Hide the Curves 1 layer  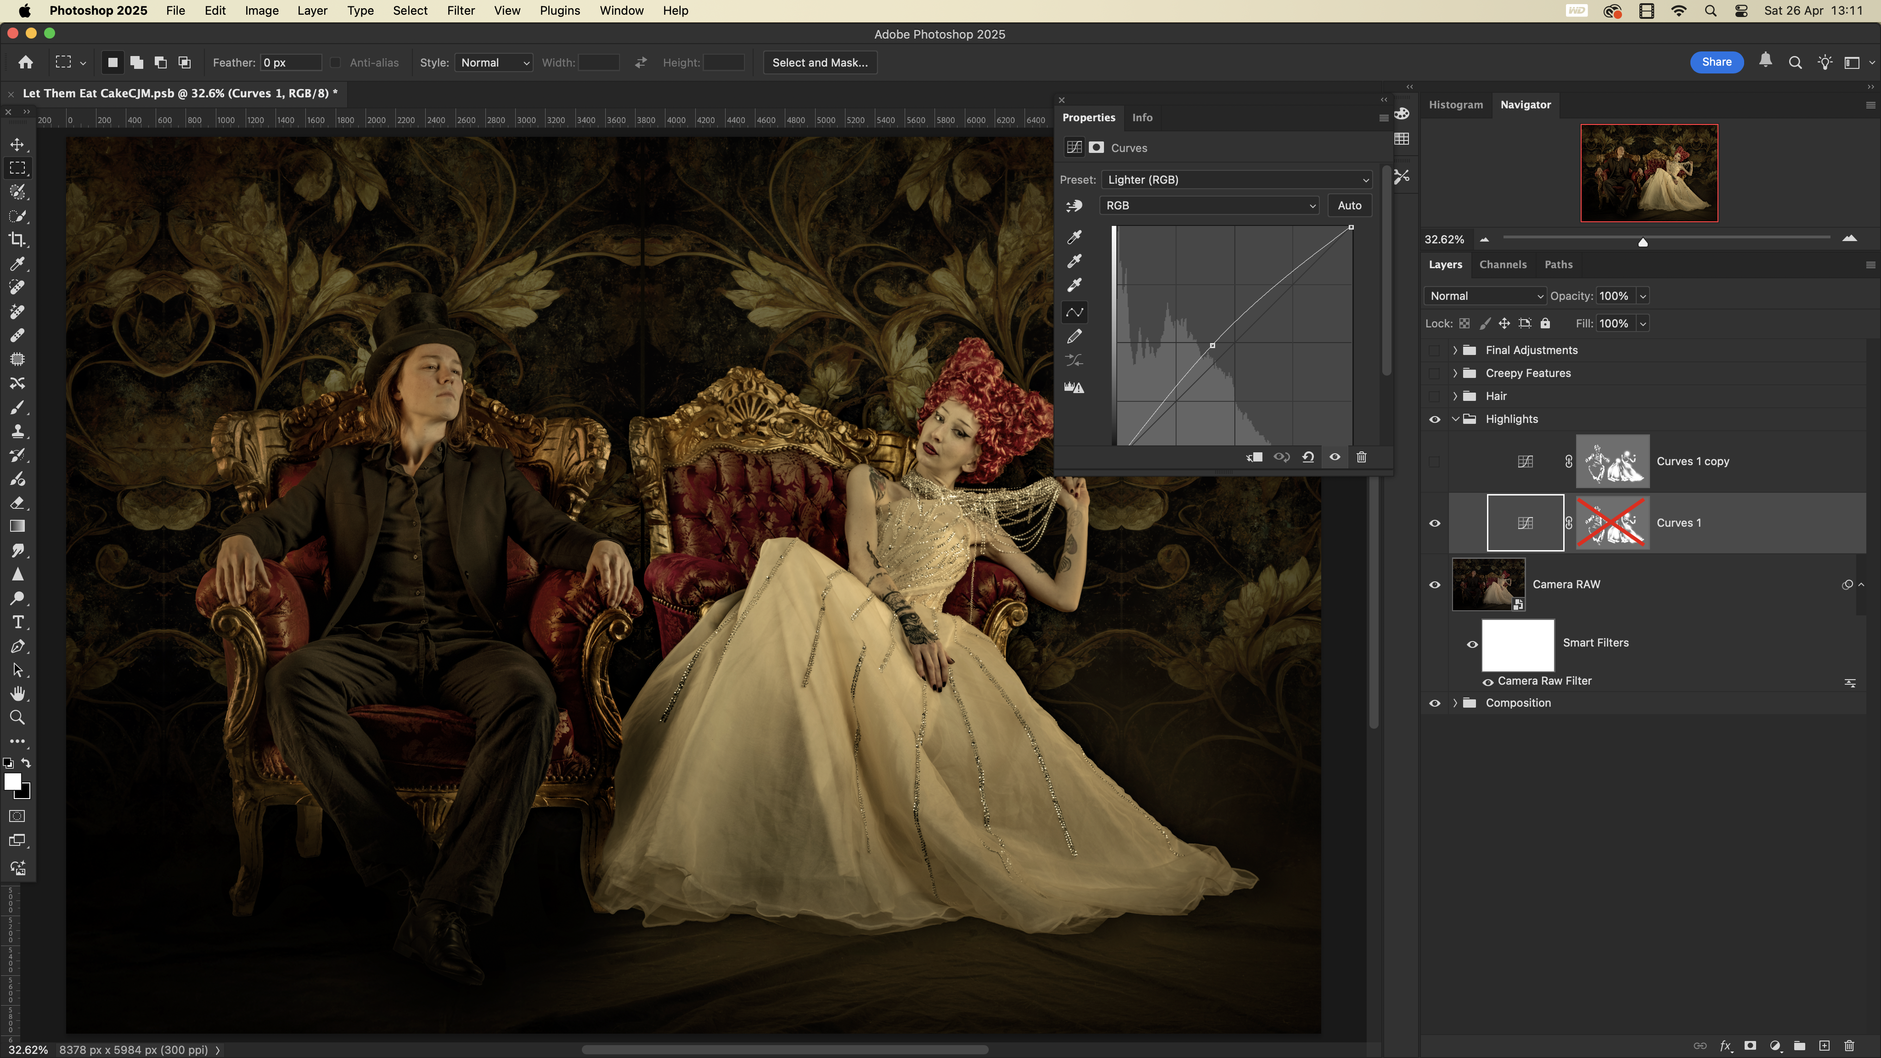click(x=1434, y=523)
